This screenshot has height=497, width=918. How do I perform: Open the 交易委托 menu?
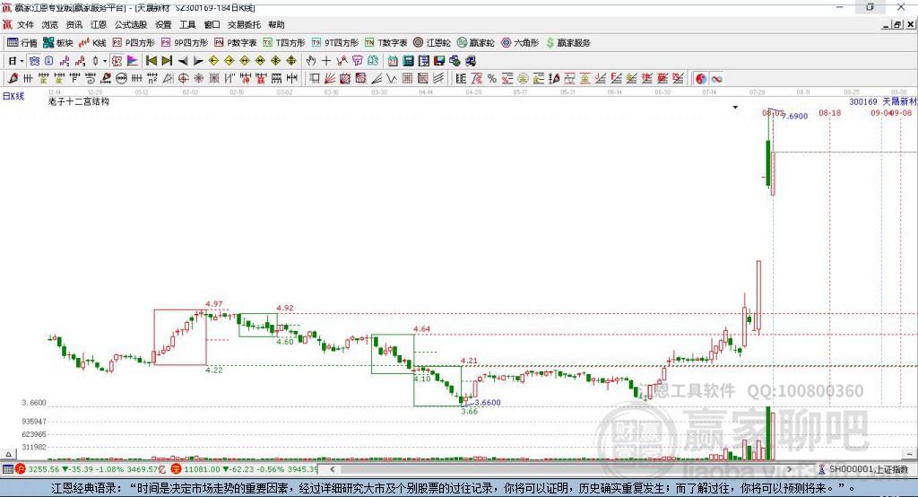[x=244, y=24]
